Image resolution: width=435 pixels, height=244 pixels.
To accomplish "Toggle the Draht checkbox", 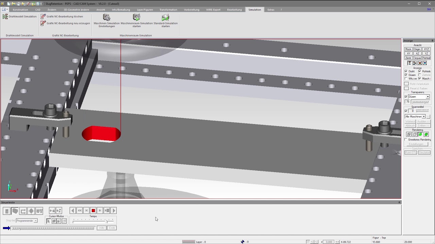I will 406,71.
